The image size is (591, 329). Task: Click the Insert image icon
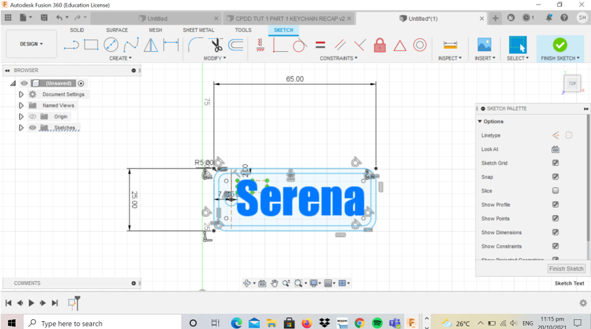[x=484, y=45]
